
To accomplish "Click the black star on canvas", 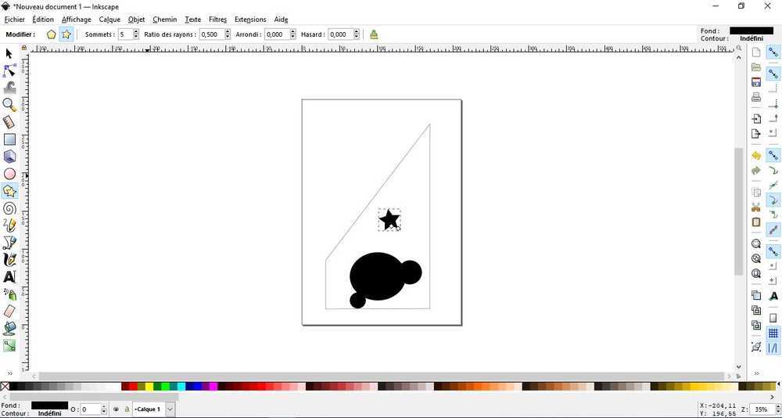I will click(x=389, y=219).
